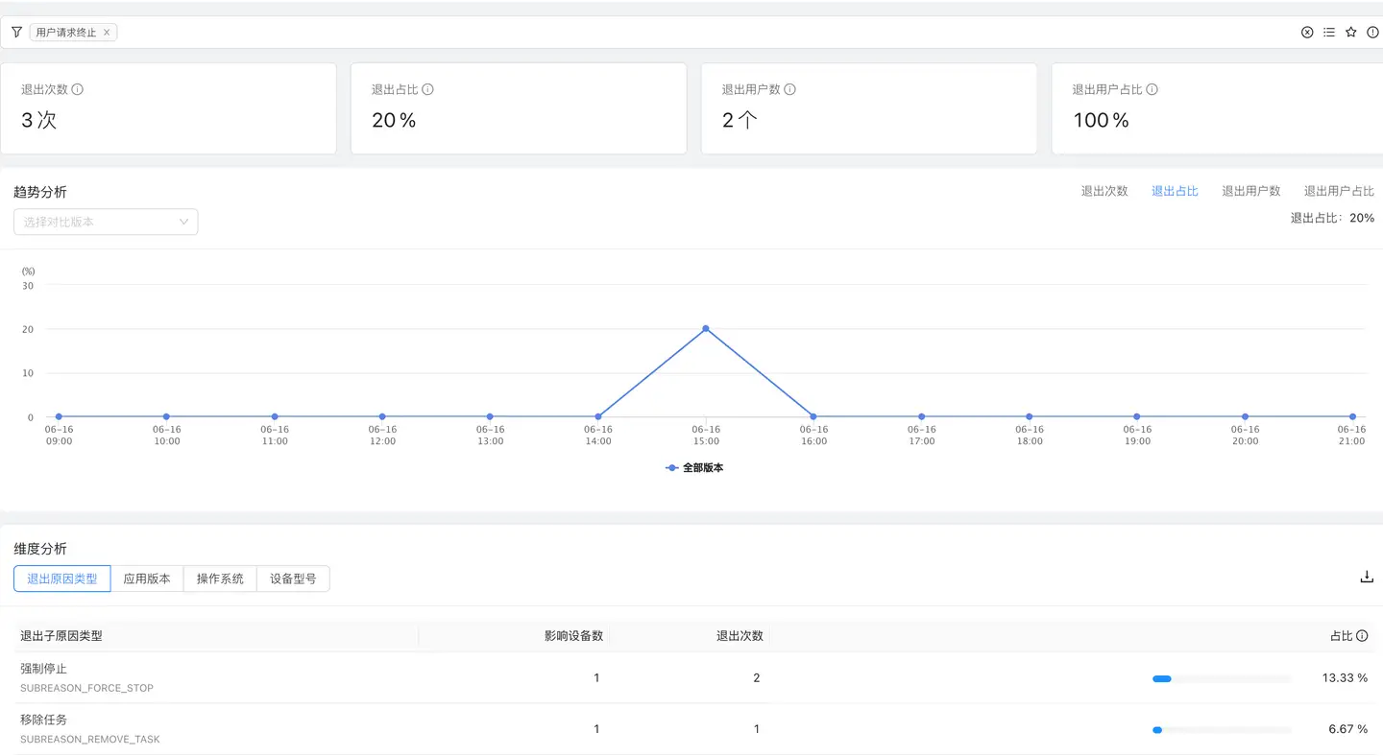Click the filter funnel icon
The width and height of the screenshot is (1383, 756).
pos(16,32)
